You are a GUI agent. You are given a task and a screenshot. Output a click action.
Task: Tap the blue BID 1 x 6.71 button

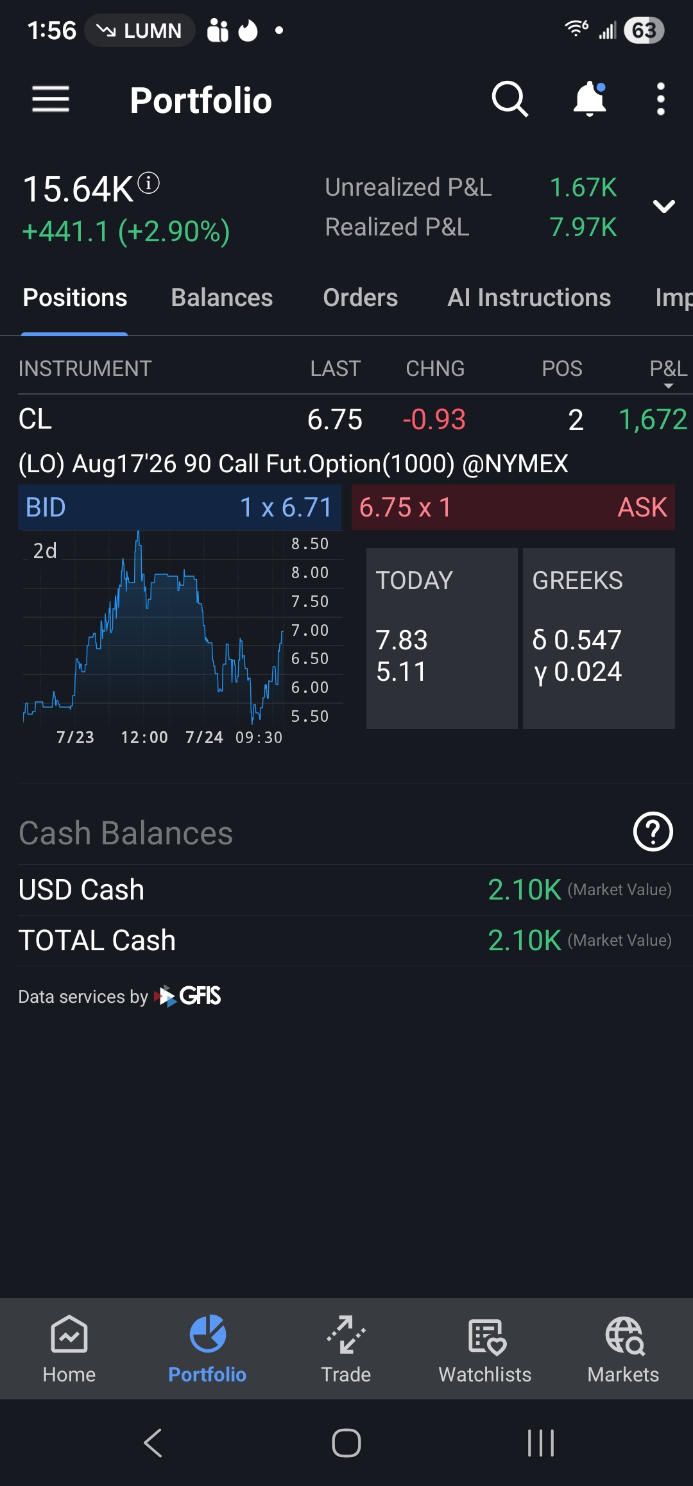[180, 508]
